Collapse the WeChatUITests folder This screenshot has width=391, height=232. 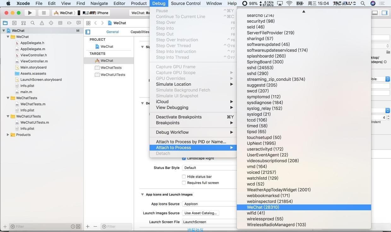coord(8,116)
